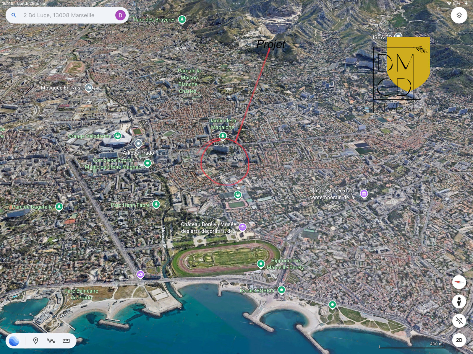The height and width of the screenshot is (354, 473).
Task: Activate the Street View pegman
Action: [x=459, y=301]
